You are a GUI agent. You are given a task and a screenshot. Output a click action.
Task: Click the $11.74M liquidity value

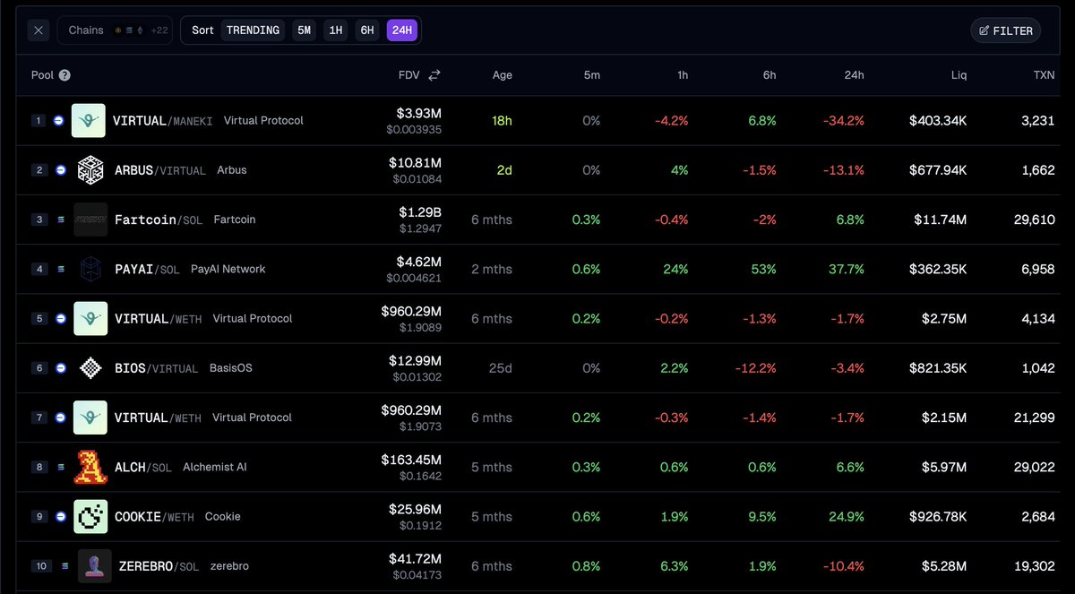pos(941,220)
